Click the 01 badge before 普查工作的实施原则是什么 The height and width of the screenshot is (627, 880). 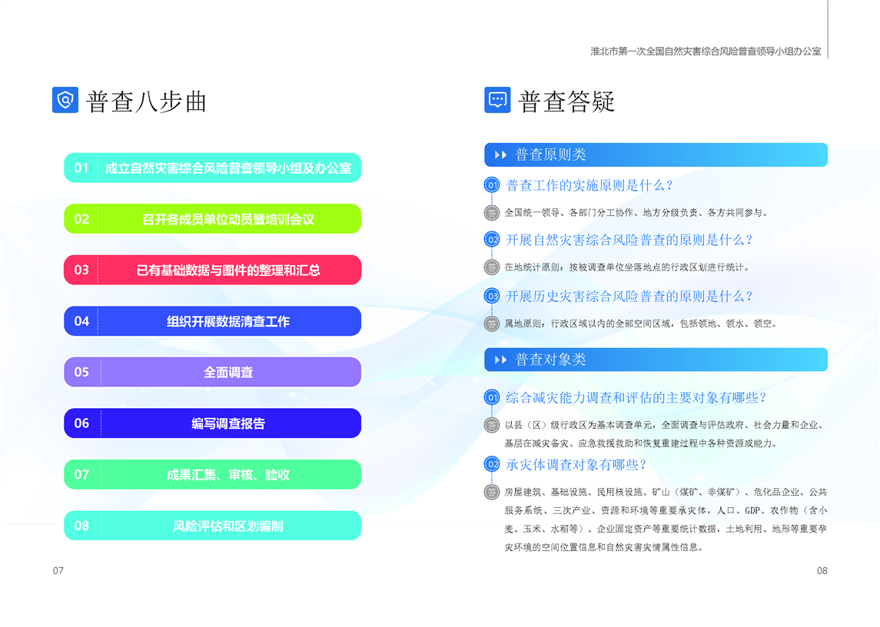pos(492,185)
